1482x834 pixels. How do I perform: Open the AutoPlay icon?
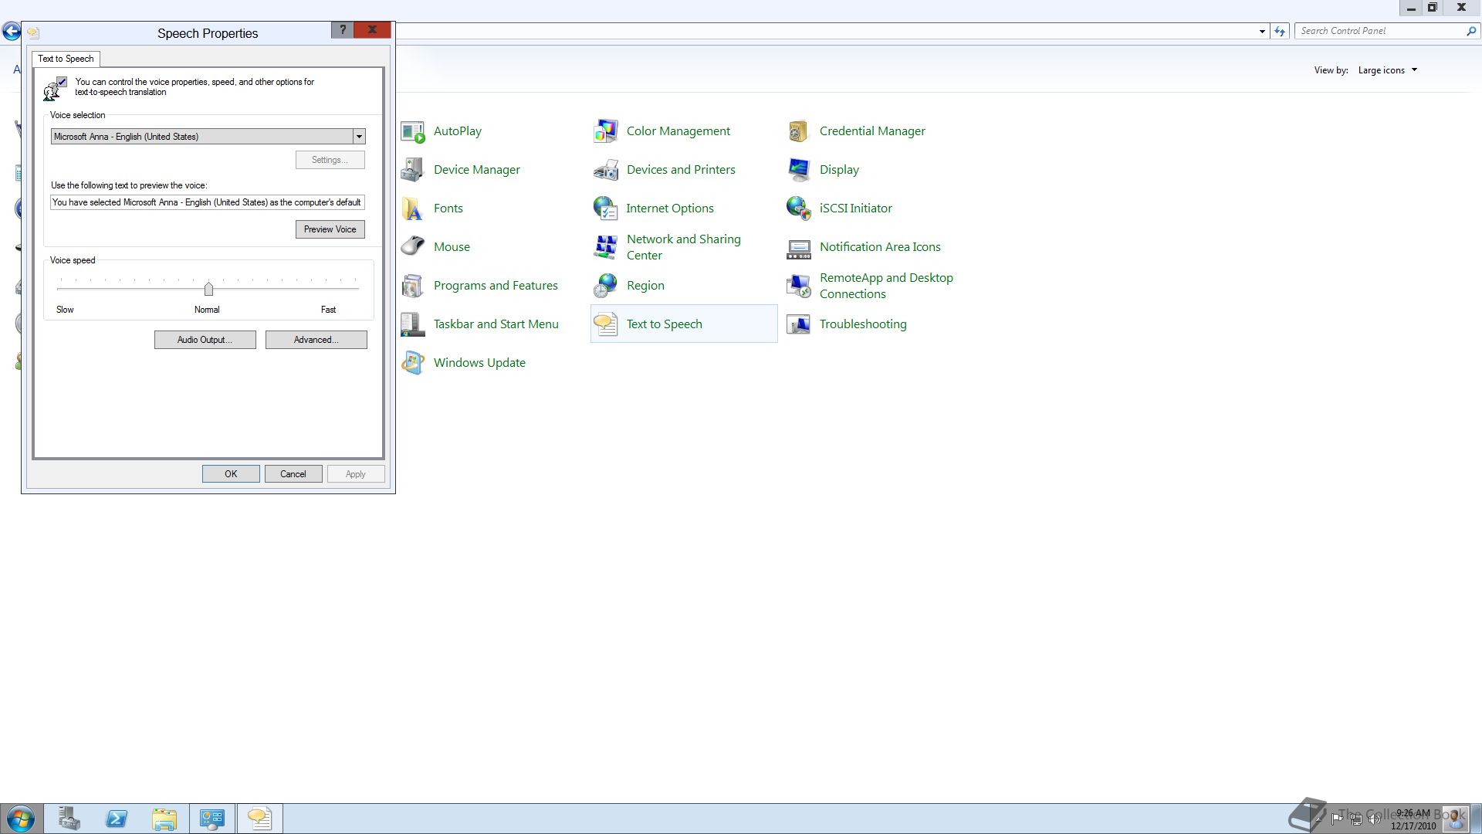[413, 131]
